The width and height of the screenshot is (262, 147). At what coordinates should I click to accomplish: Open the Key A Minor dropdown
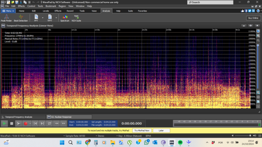coord(129,136)
